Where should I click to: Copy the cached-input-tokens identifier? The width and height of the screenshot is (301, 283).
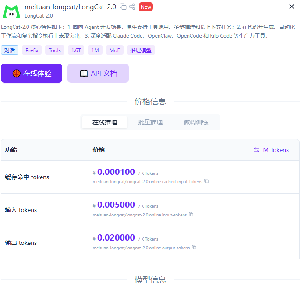(x=206, y=181)
